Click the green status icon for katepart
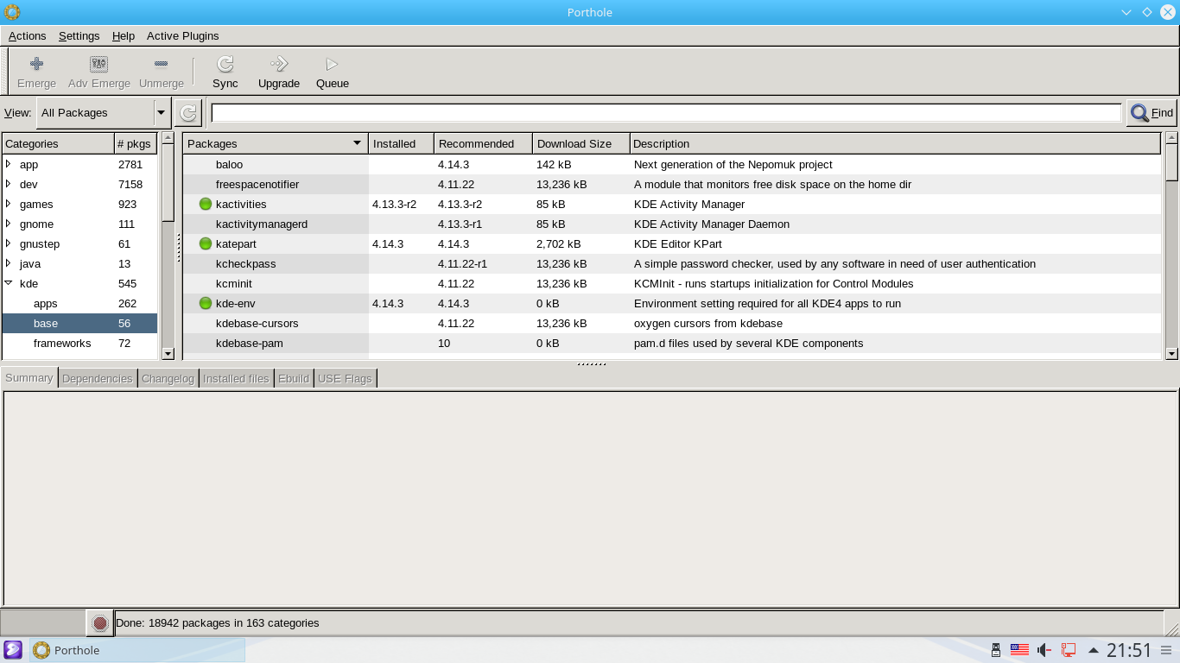 [206, 244]
